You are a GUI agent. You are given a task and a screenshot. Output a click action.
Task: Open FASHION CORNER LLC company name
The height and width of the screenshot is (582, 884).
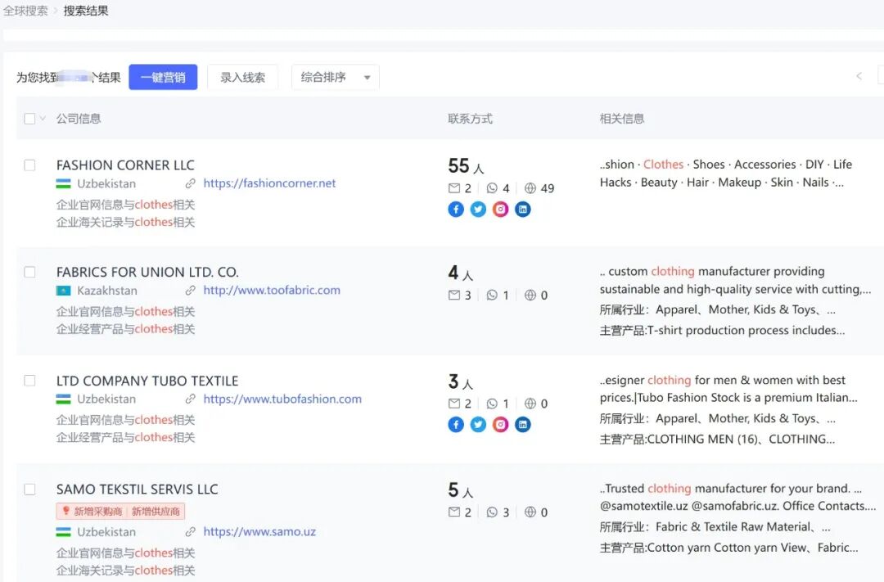coord(125,165)
